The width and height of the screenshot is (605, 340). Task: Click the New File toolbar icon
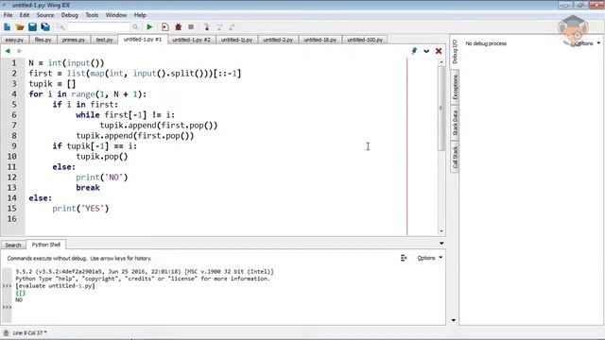[x=7, y=27]
